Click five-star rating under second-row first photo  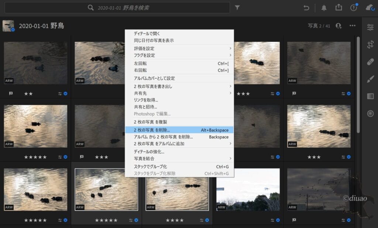35,157
